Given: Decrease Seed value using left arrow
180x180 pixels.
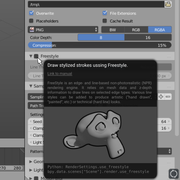Looking at the screenshot, I should 31,121.
